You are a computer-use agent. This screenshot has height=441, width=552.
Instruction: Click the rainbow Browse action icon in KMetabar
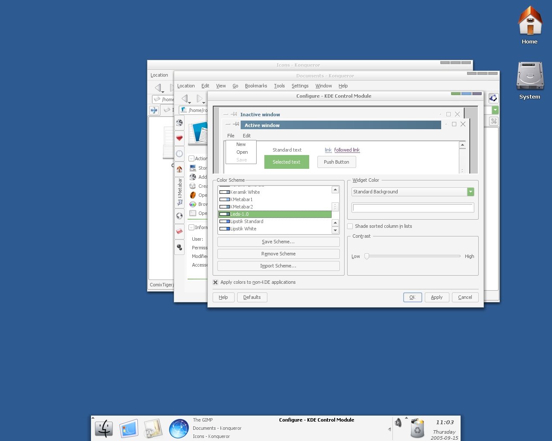click(x=193, y=204)
